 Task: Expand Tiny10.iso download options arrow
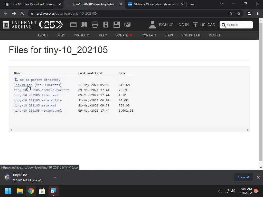tap(55, 178)
